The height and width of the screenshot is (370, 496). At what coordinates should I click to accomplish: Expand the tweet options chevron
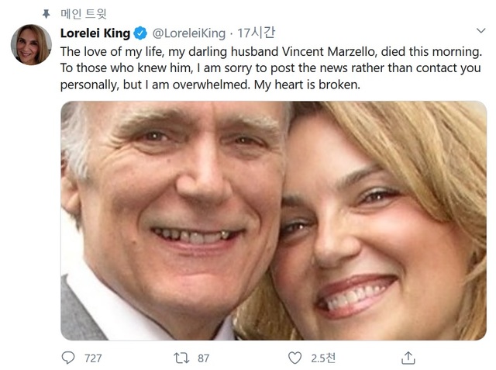tap(480, 31)
